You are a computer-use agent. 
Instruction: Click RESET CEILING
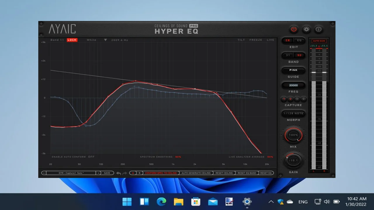coord(224,173)
